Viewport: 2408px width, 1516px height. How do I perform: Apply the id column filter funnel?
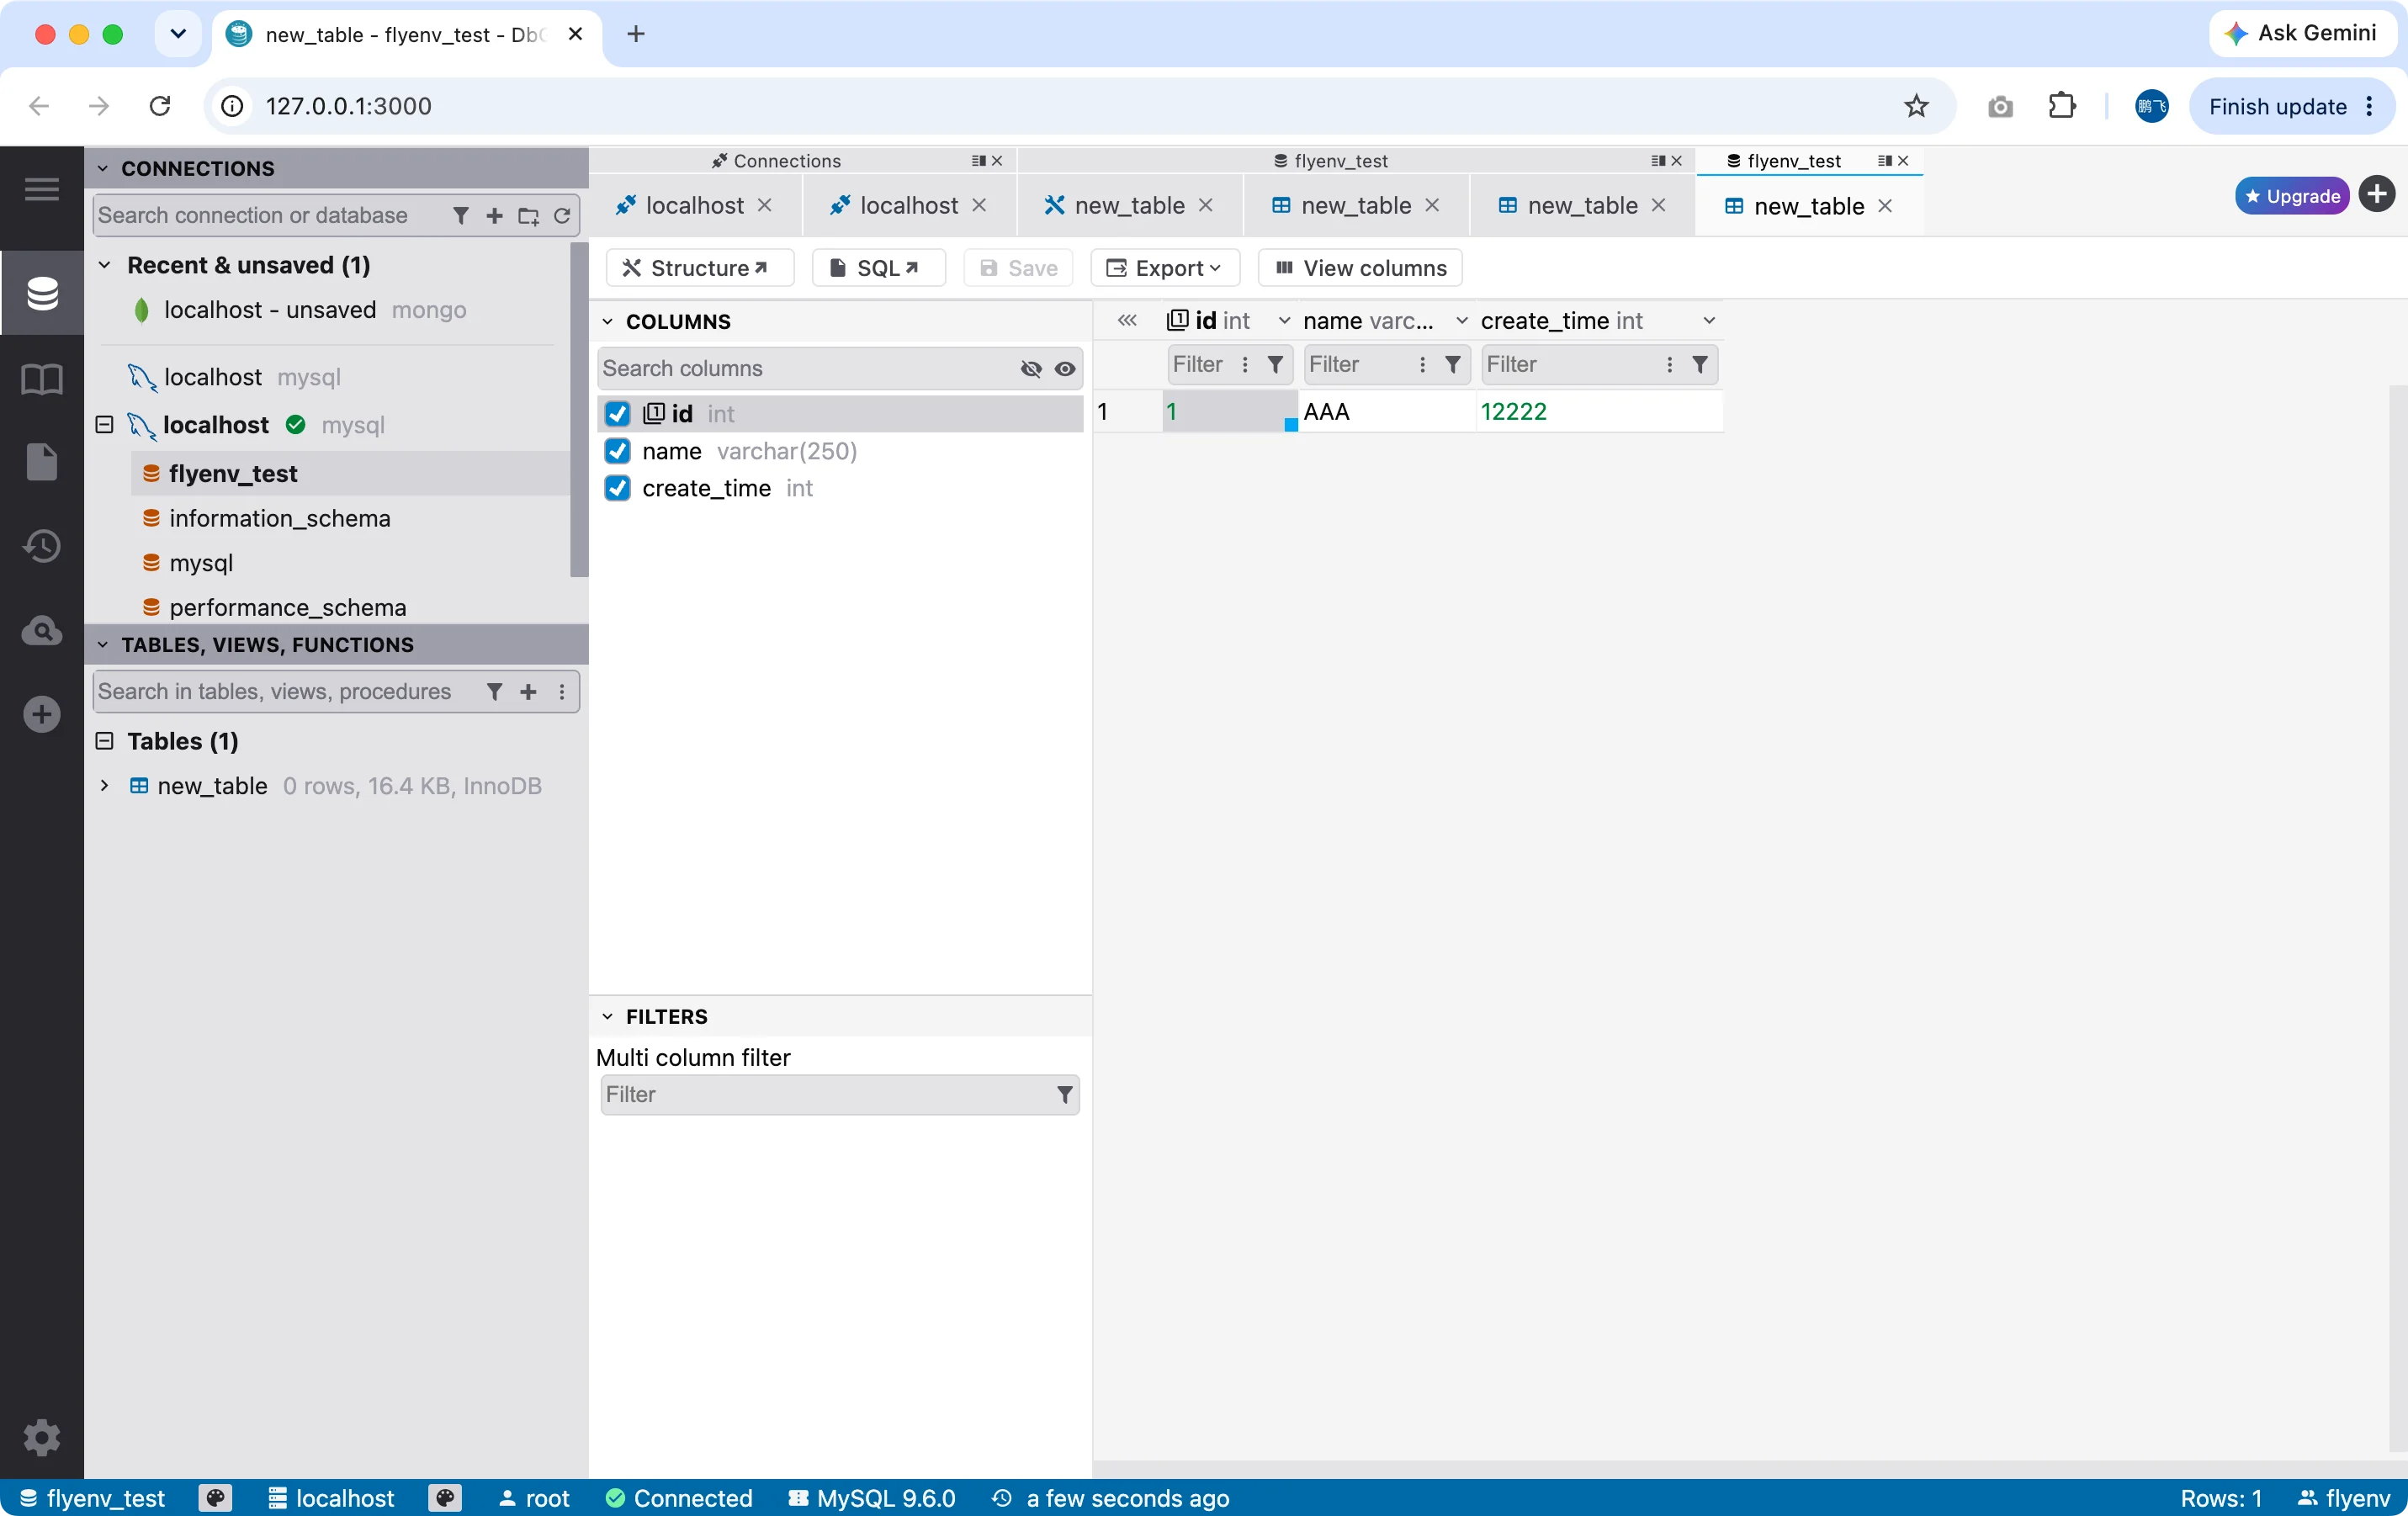click(1275, 364)
